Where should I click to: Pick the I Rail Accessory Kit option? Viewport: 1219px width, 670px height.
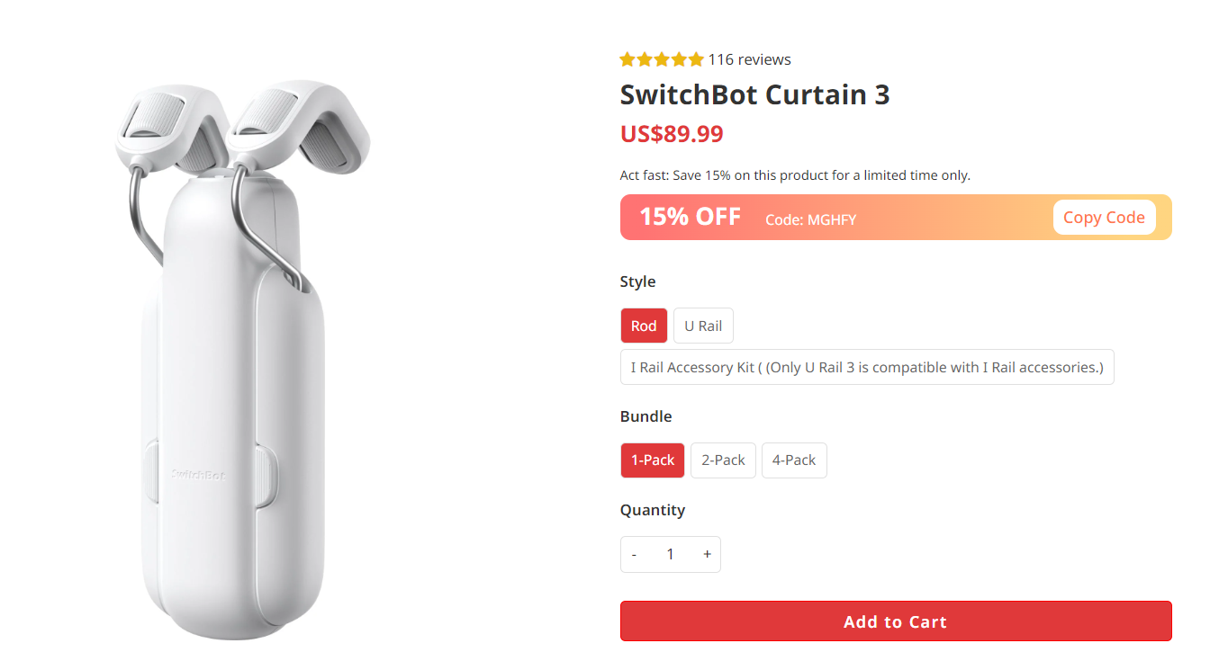click(x=867, y=368)
